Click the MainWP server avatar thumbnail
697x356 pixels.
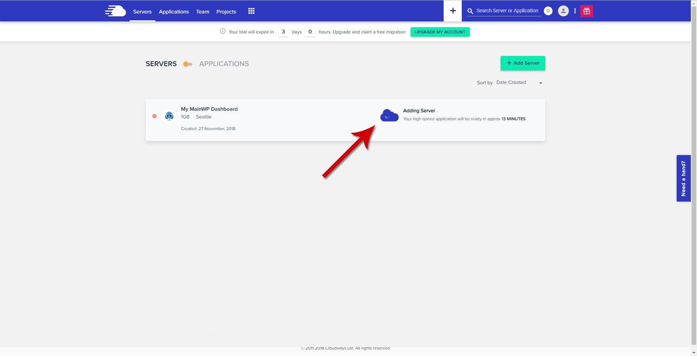168,116
